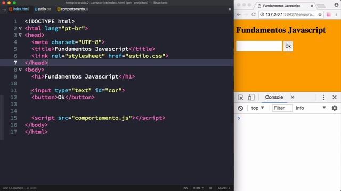
Task: Open the HTML language dropdown in the status bar
Action: click(x=198, y=188)
